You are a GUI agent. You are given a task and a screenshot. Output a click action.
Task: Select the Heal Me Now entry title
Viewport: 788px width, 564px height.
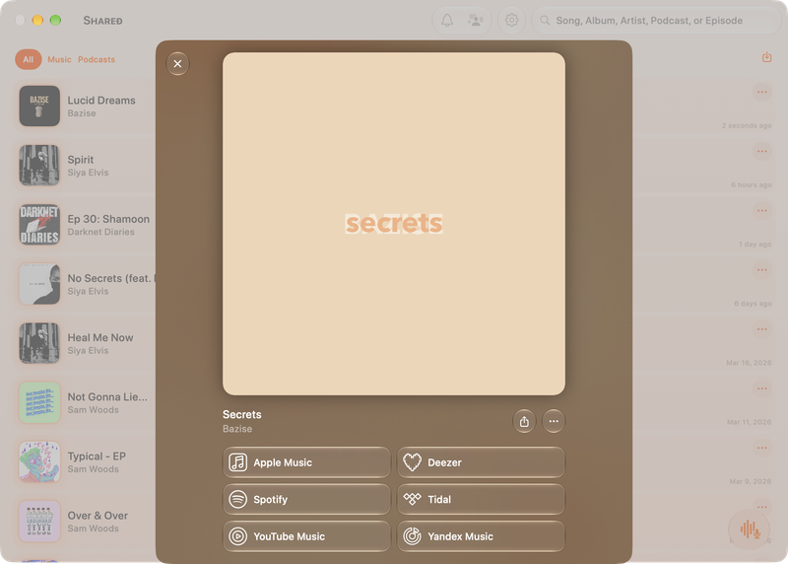point(100,337)
